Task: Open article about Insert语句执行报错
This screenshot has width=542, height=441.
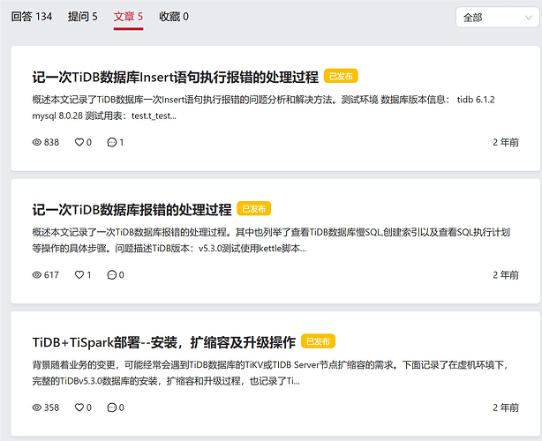Action: pos(176,77)
